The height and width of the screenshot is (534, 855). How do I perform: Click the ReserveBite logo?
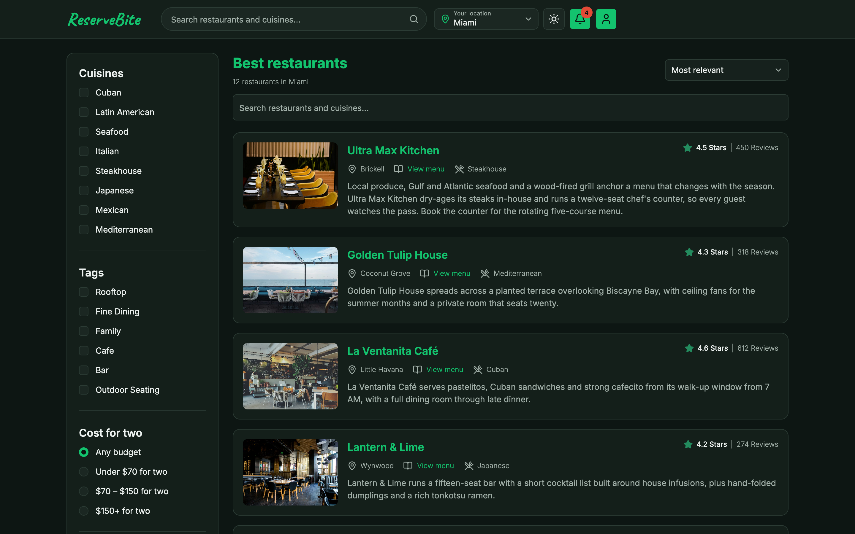point(104,19)
